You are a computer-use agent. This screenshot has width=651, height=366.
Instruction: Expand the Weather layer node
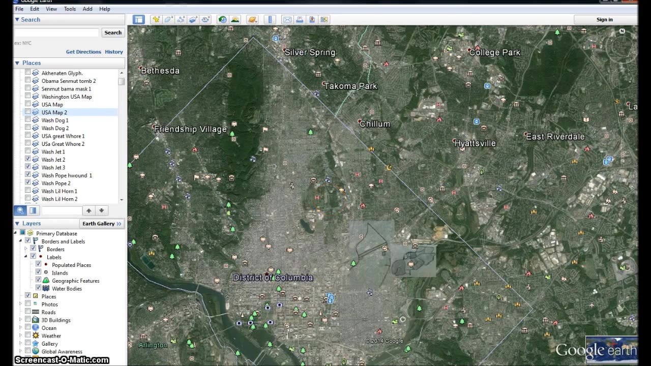coord(21,335)
